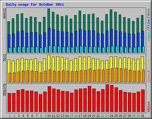Click day label 15 on the x-axis
Viewport: 152px width, 119px height.
(x=71, y=116)
